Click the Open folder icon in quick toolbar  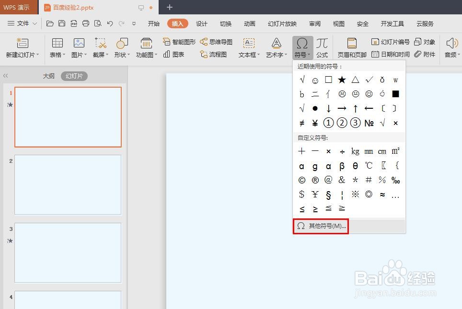tap(50, 23)
